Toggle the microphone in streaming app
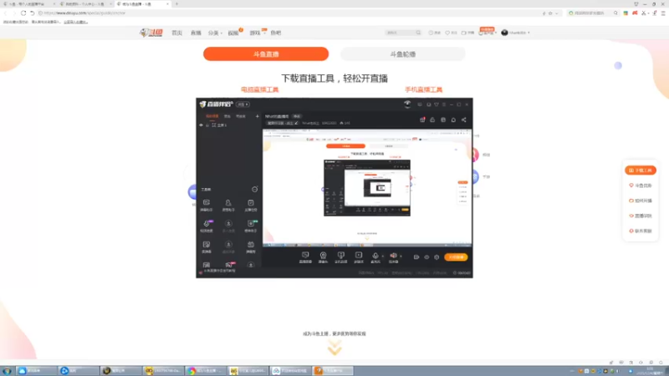 375,257
